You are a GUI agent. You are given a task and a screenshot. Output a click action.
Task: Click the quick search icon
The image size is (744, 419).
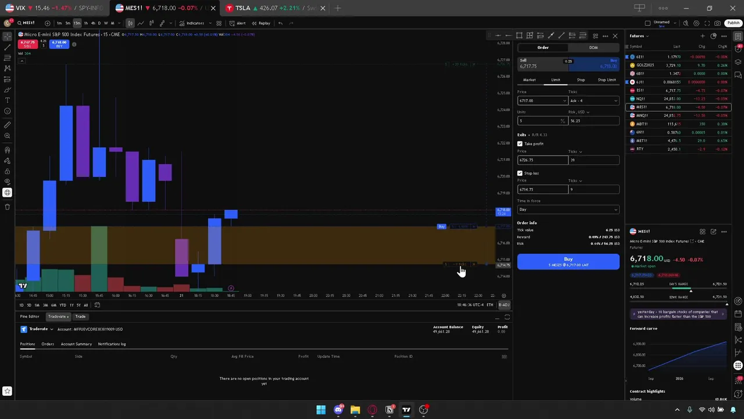(686, 23)
